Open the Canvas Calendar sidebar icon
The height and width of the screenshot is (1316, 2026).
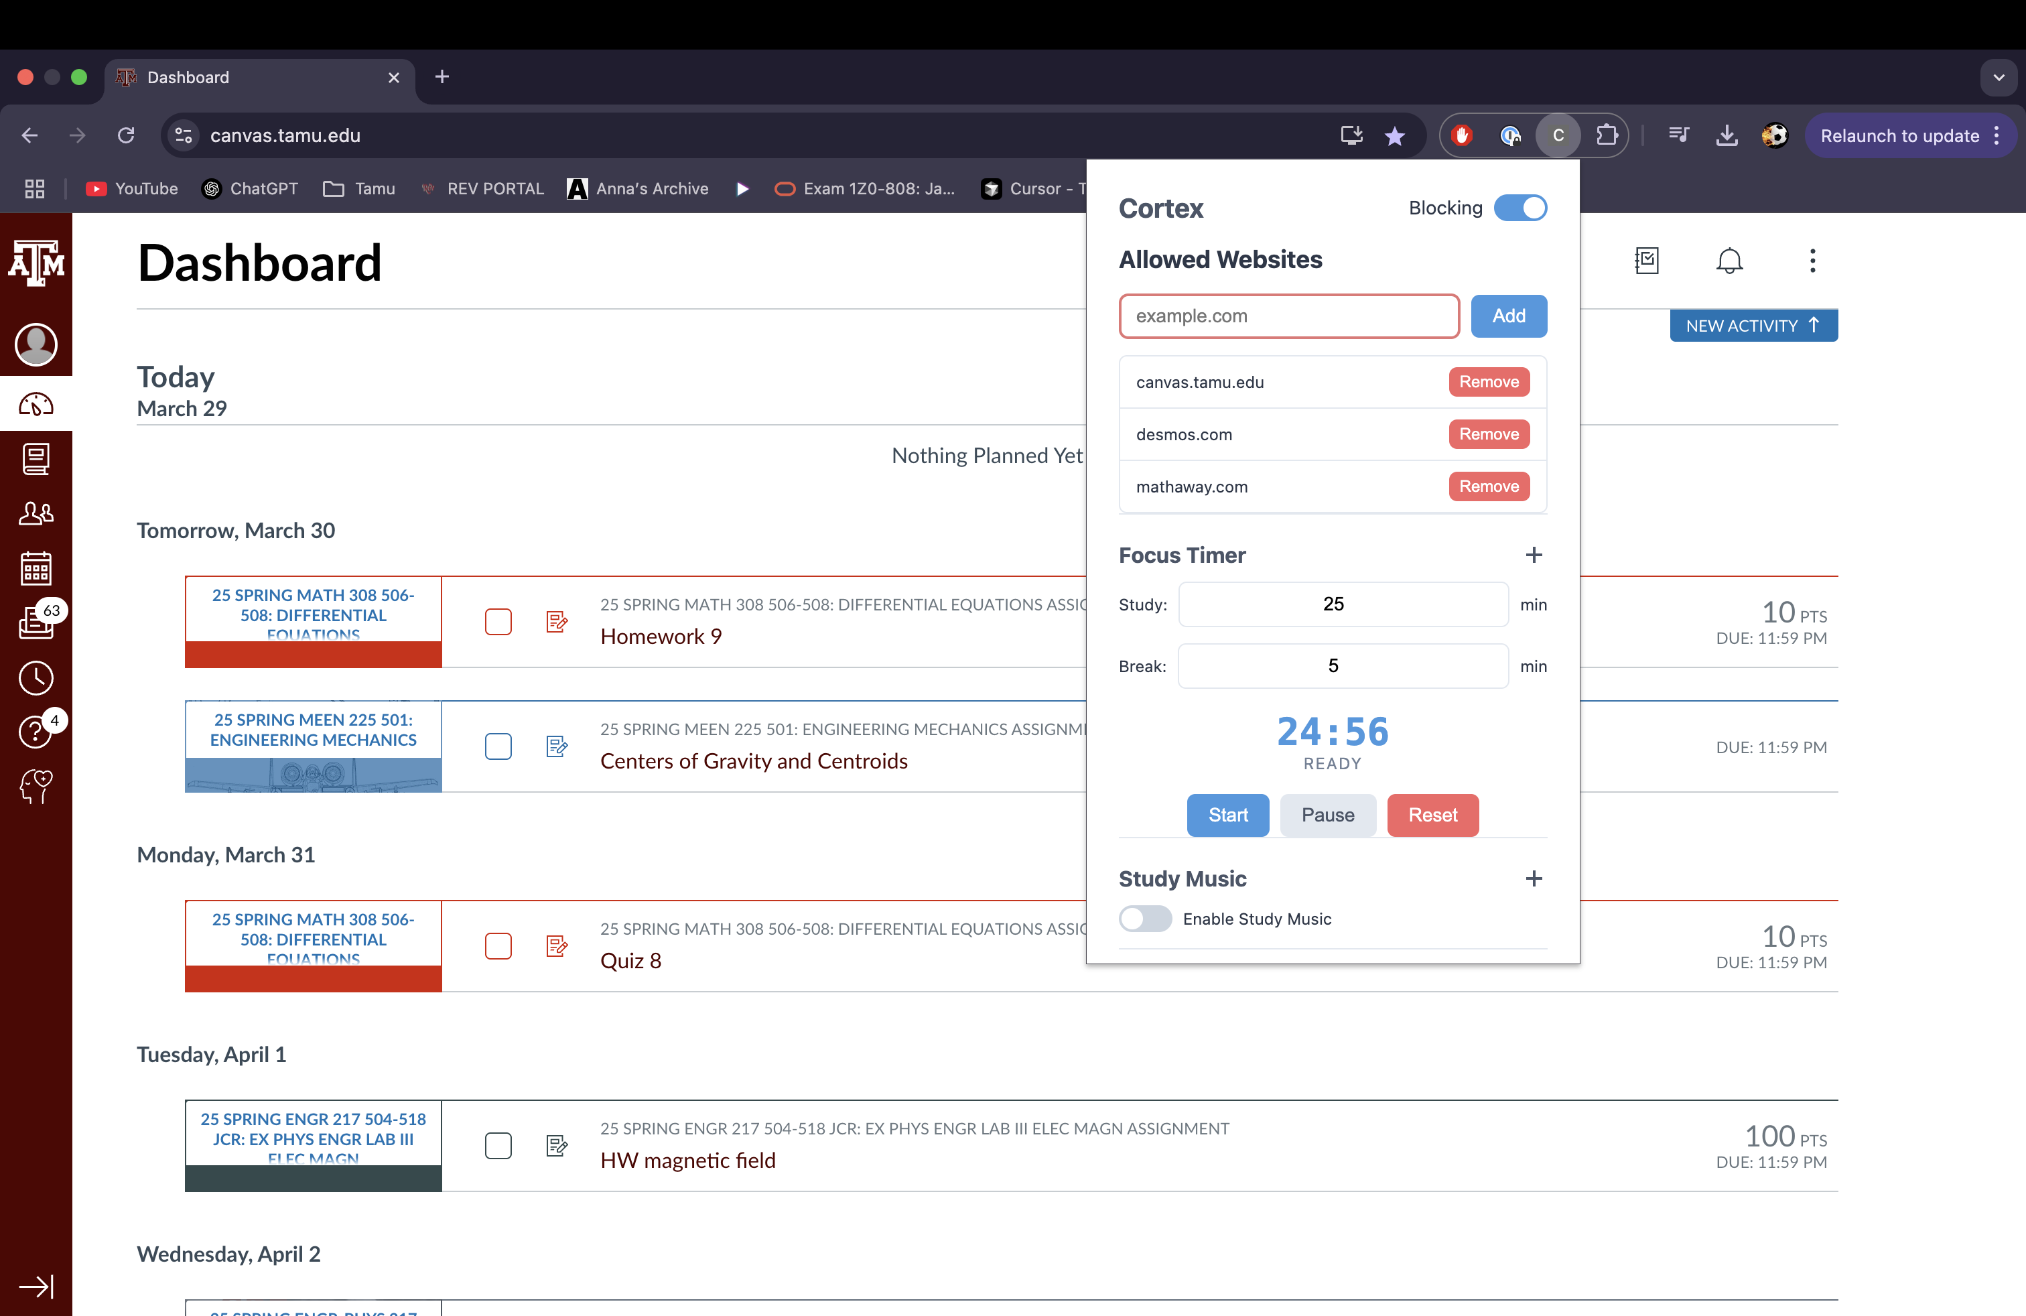point(36,568)
